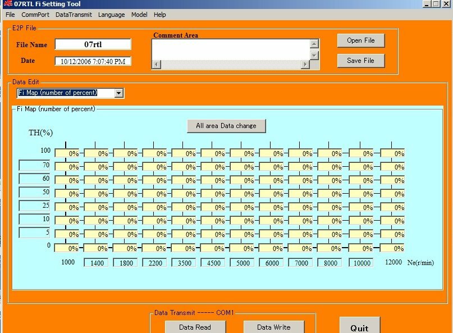453x333 pixels.
Task: Open the File menu
Action: 10,15
